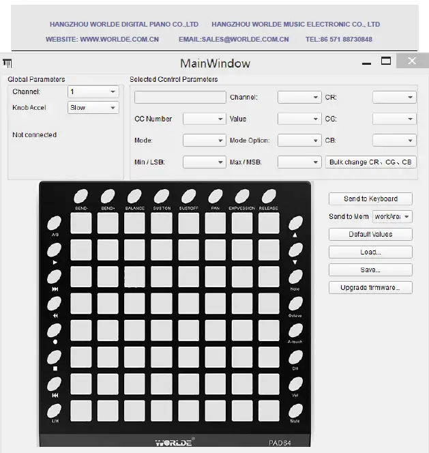The height and width of the screenshot is (453, 429).
Task: Select the RELEASE knob
Action: [269, 196]
